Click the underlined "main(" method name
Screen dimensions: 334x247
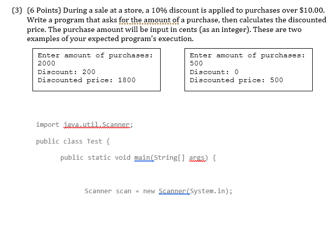(x=144, y=158)
